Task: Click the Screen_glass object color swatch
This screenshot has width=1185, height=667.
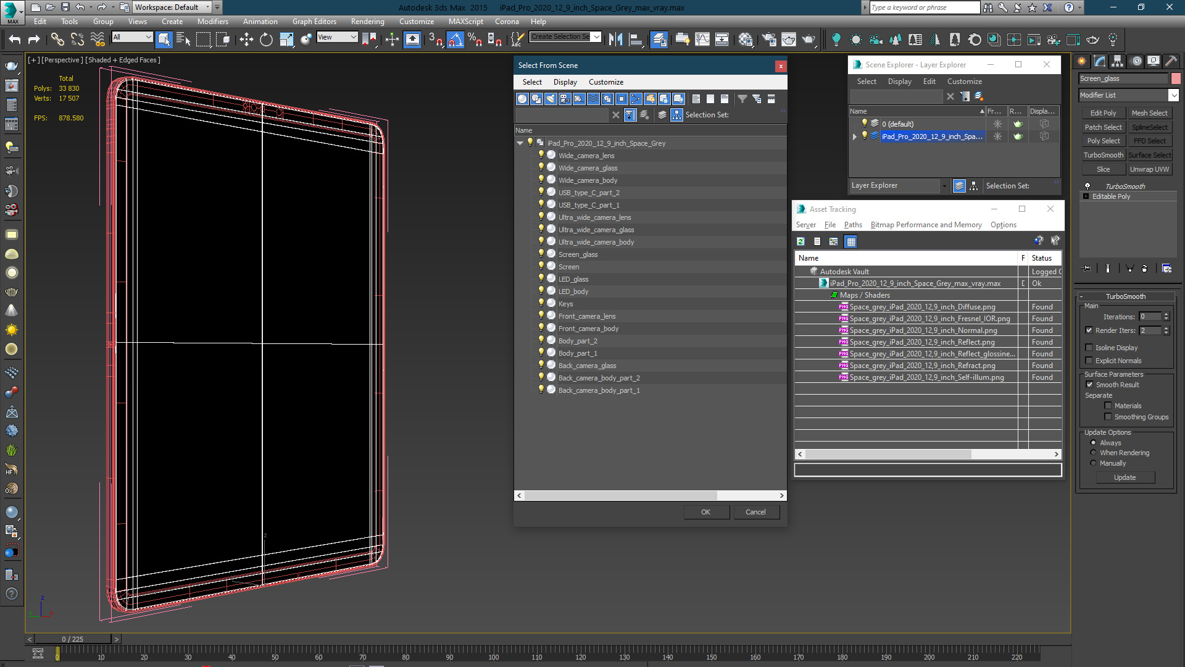Action: point(1176,78)
